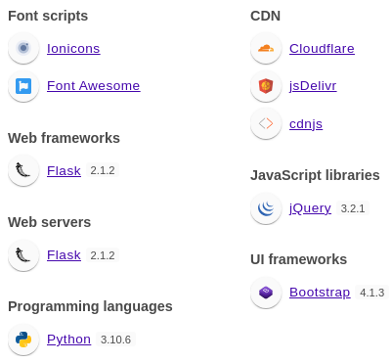The image size is (392, 363).
Task: Click the Font Awesome flag icon
Action: [x=23, y=86]
